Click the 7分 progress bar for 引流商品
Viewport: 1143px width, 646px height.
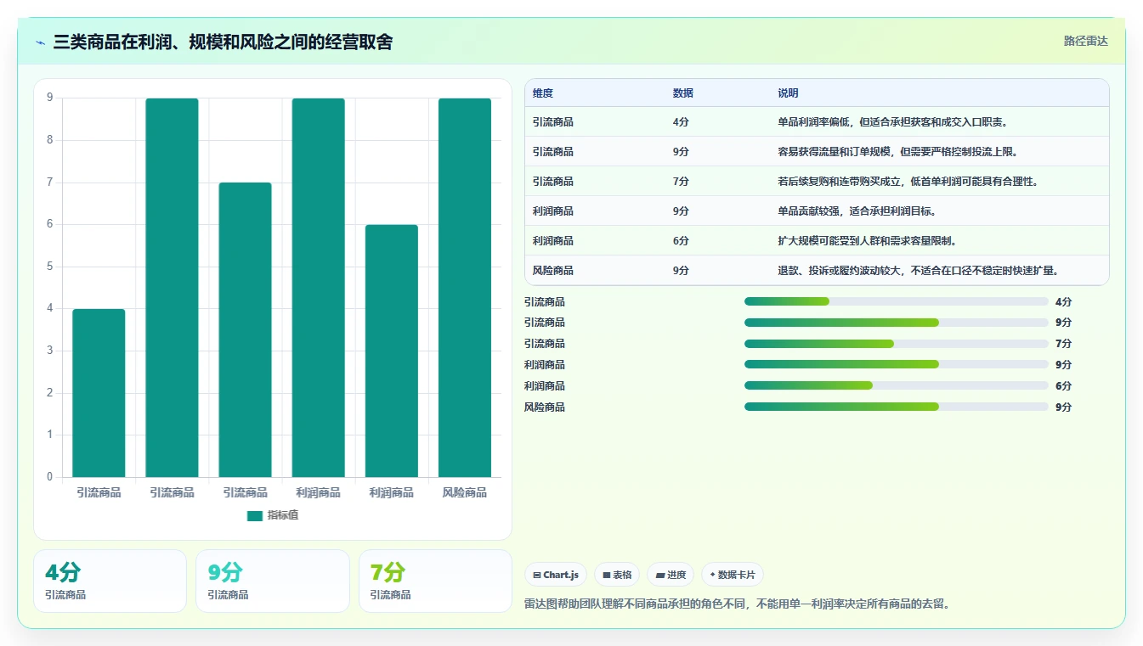click(897, 344)
